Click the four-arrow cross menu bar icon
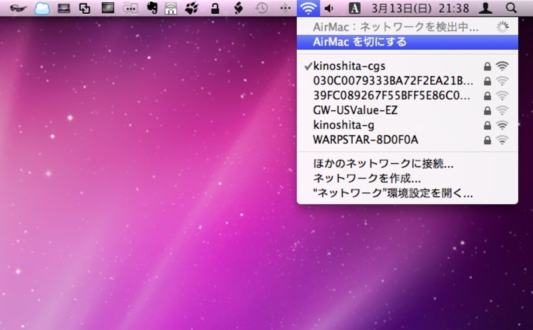 click(x=285, y=8)
